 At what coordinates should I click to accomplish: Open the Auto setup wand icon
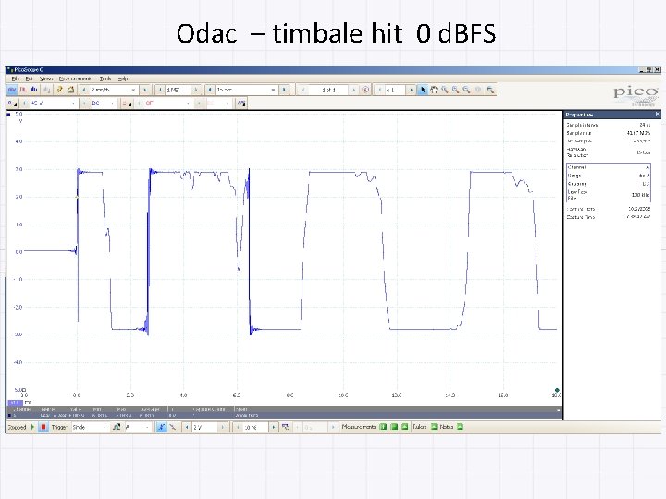60,90
